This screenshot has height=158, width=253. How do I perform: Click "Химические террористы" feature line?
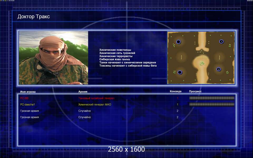click(116, 56)
